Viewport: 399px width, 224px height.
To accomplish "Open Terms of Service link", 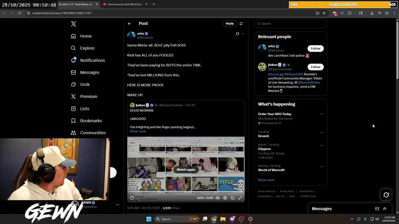I will tap(267, 191).
